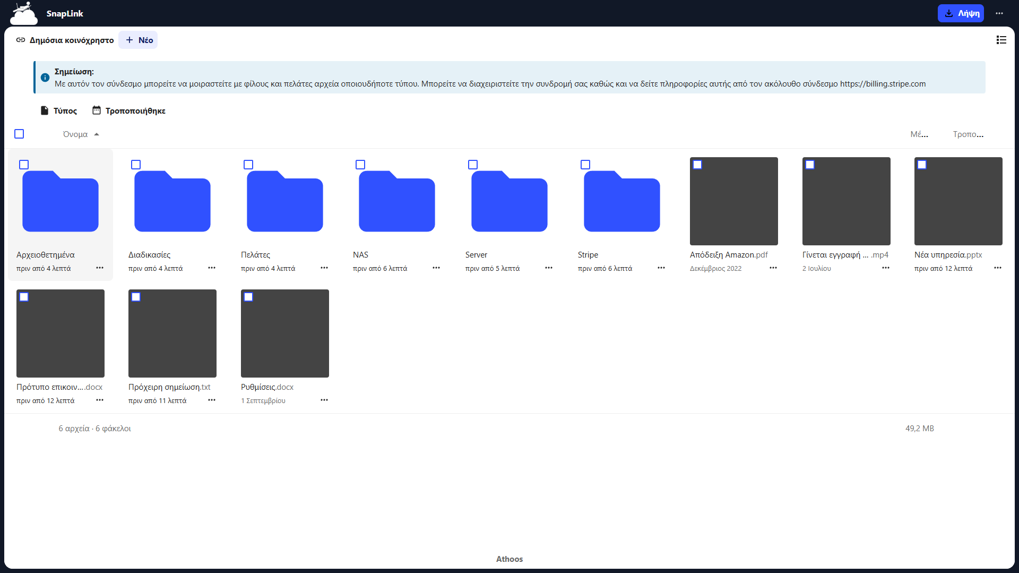Viewport: 1019px width, 573px height.
Task: Tick the checkbox on Ρυθμίσεις.docx
Action: [248, 297]
